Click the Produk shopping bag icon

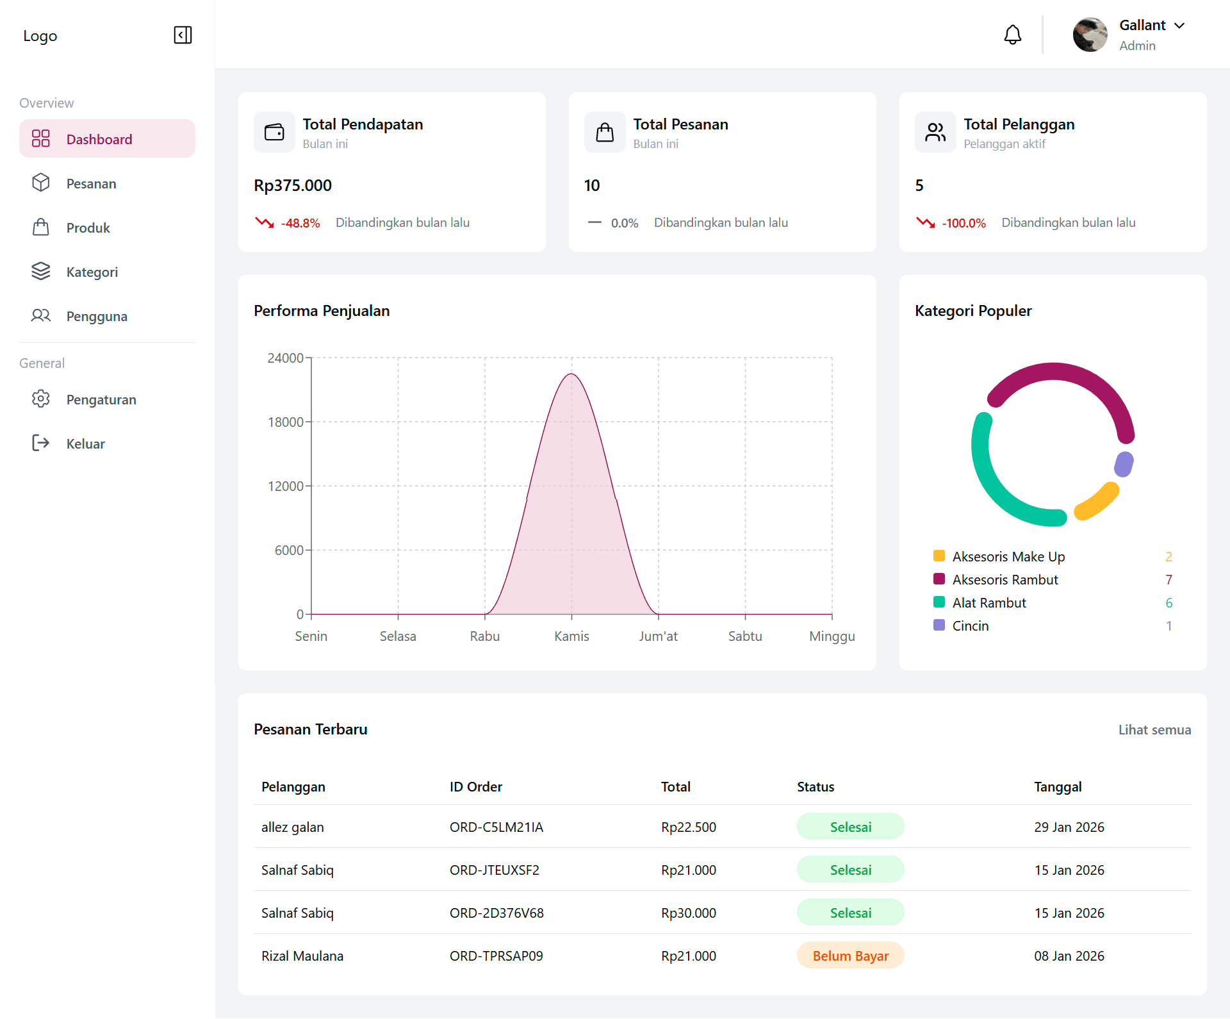coord(41,227)
